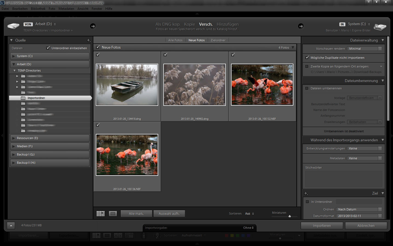The width and height of the screenshot is (393, 246).
Task: Switch to loupe single-image view icon
Action: (x=113, y=213)
